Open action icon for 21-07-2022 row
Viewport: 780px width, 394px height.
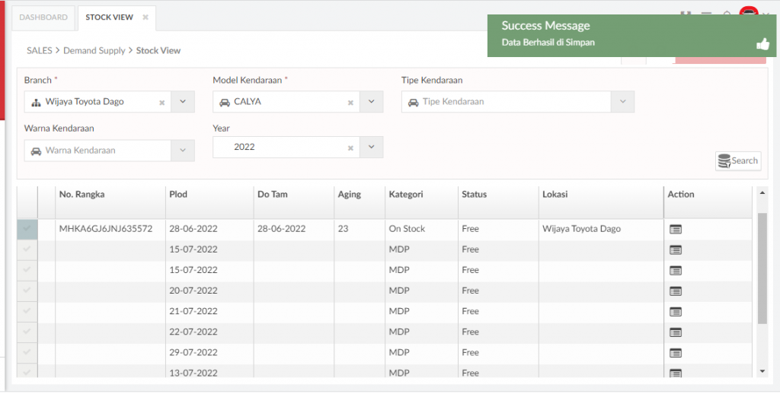[675, 312]
